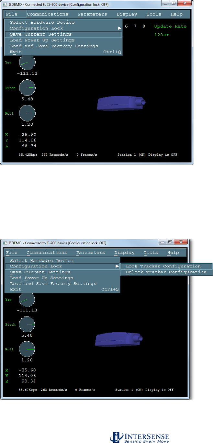Click Exit in lower window File menu
Viewport: 213px width, 443px height.
(x=62, y=289)
